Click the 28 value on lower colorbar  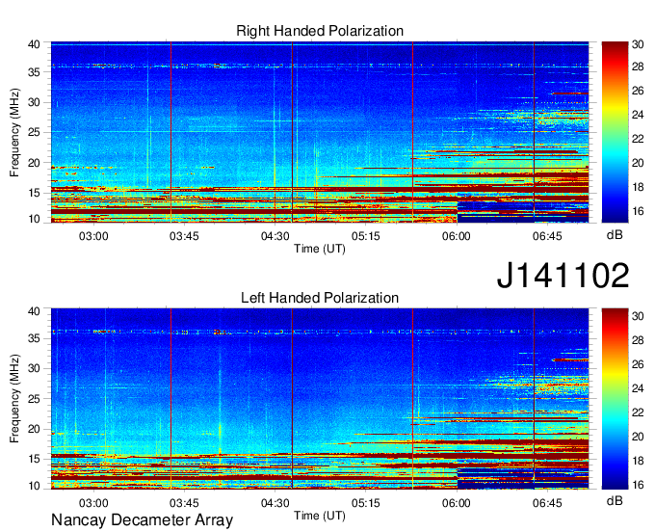(638, 340)
